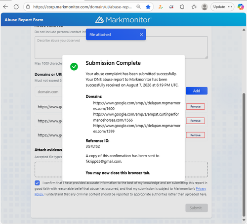Click the delapan.mgmarmores.com/1599 URL text

click(x=137, y=129)
